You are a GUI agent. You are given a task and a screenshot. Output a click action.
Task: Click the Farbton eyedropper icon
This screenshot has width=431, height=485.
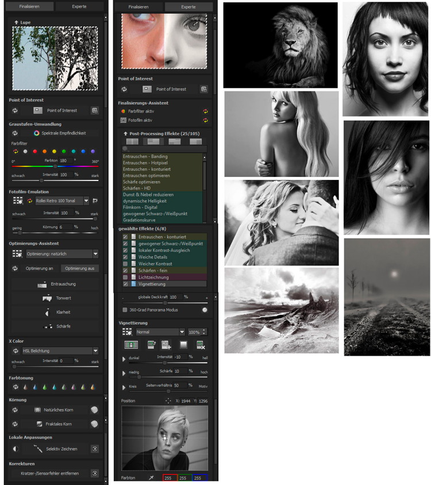[151, 478]
